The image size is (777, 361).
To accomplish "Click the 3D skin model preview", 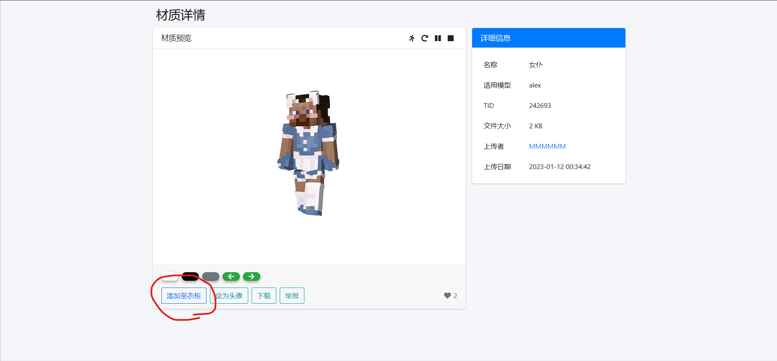I will point(309,153).
